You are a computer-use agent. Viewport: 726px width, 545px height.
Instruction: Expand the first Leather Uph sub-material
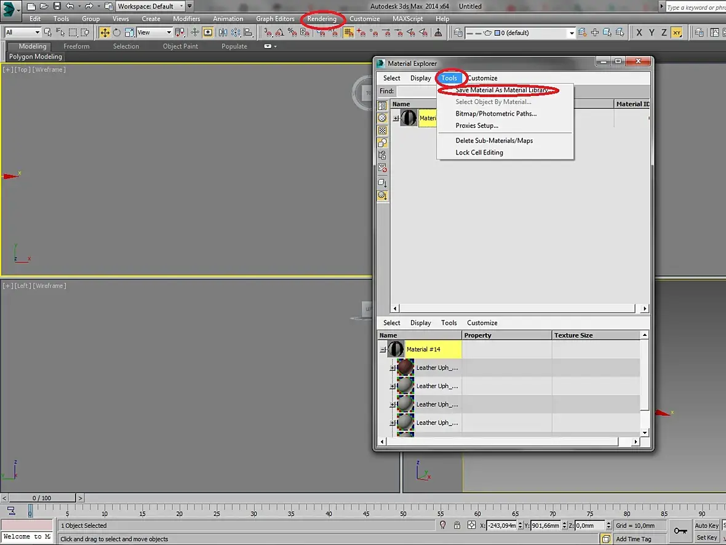[x=393, y=368]
